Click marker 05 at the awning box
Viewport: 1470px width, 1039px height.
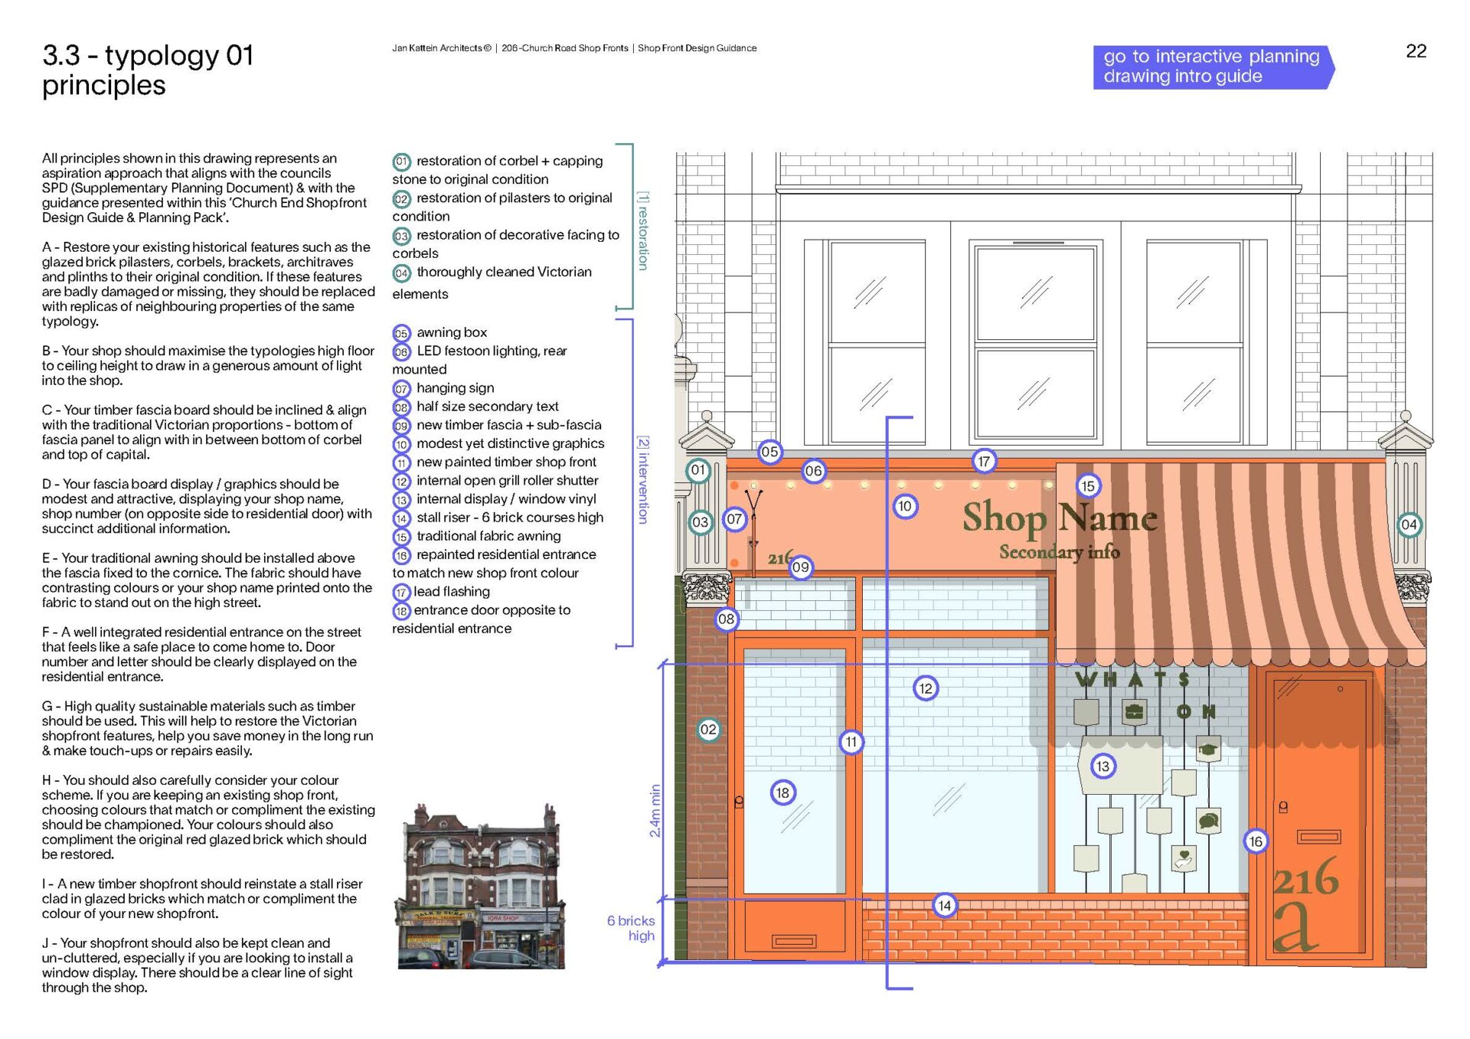769,452
